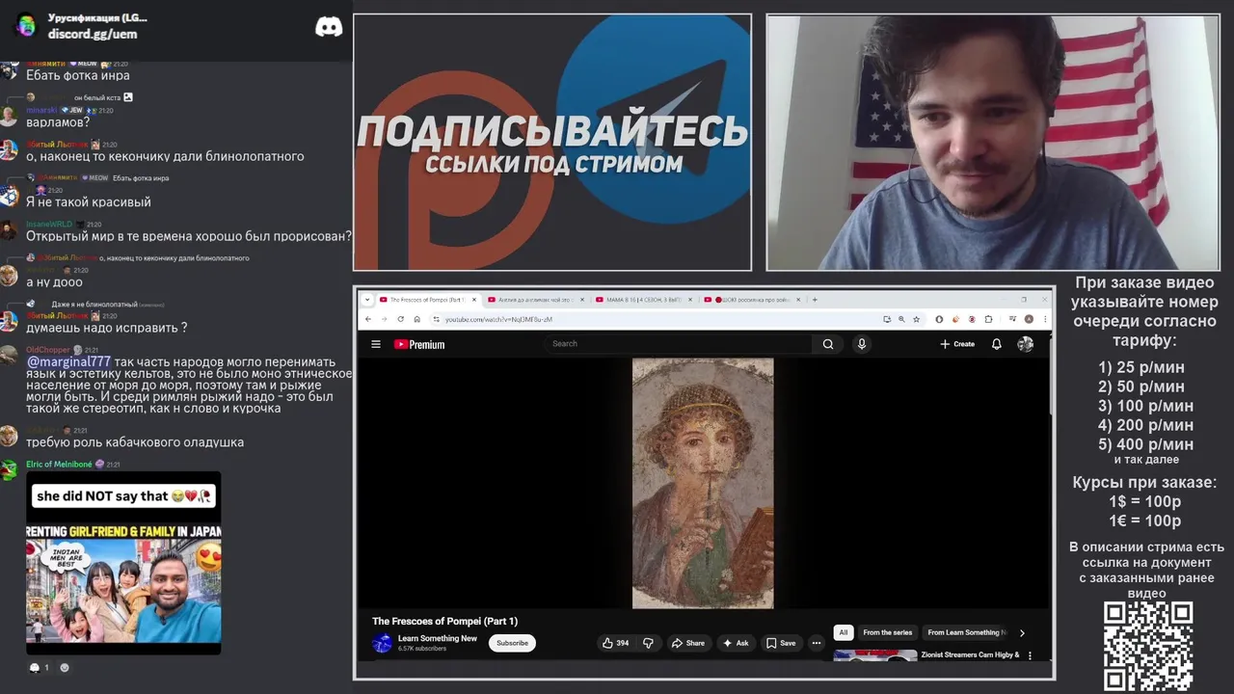Image resolution: width=1234 pixels, height=694 pixels.
Task: Click the Share button
Action: click(x=688, y=643)
